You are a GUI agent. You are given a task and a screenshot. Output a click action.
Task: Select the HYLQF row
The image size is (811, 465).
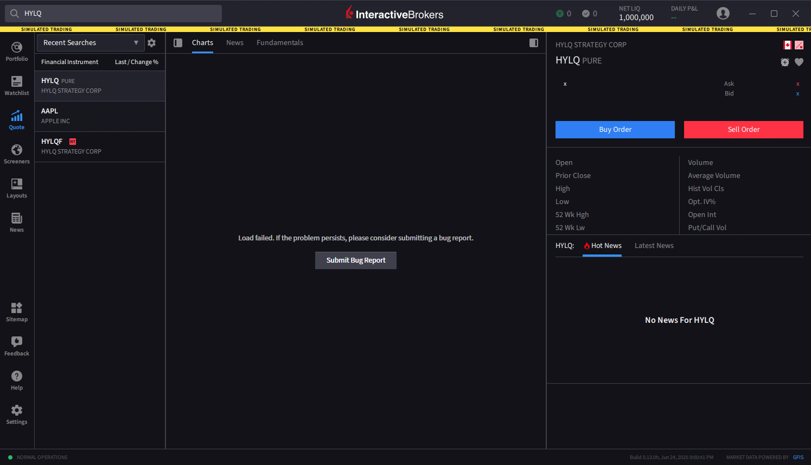(100, 146)
